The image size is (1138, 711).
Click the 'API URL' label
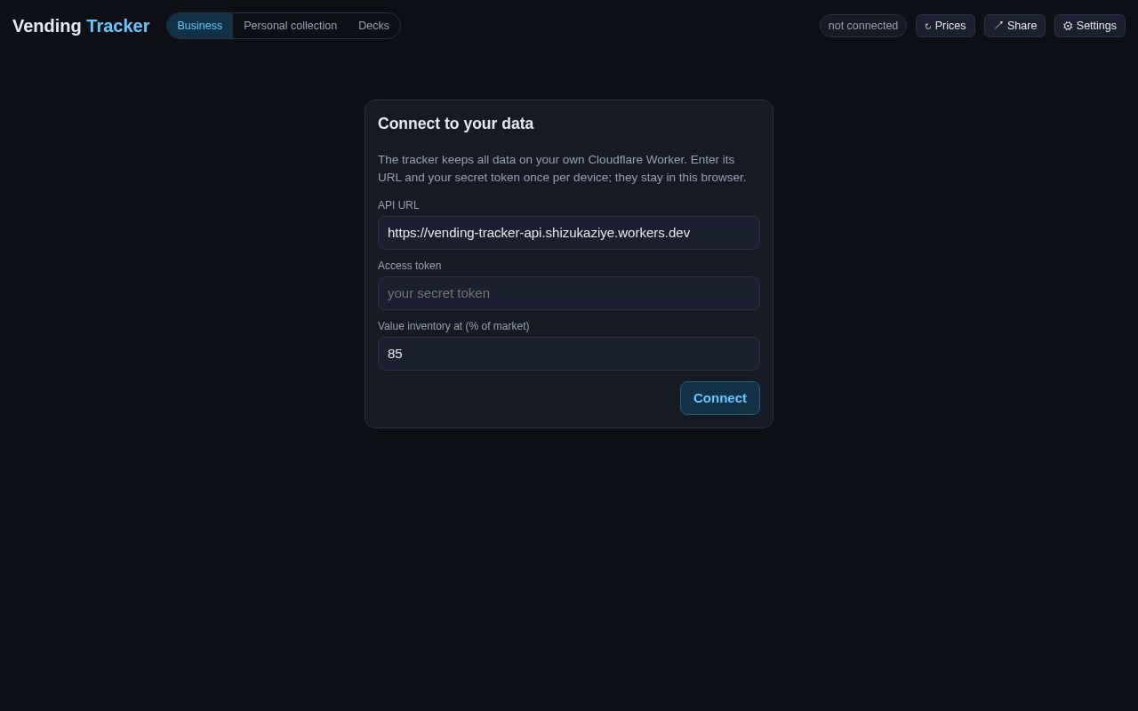pyautogui.click(x=398, y=205)
